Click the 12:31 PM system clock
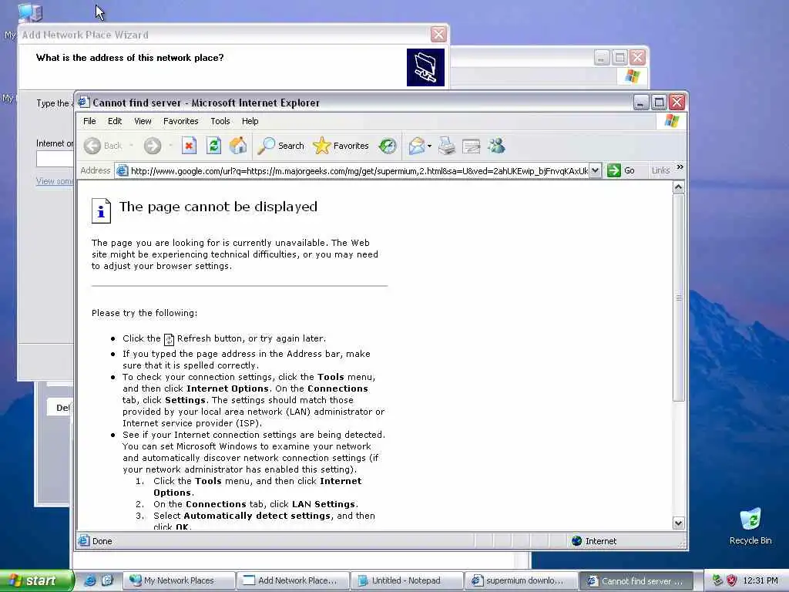The height and width of the screenshot is (592, 789). pos(760,581)
